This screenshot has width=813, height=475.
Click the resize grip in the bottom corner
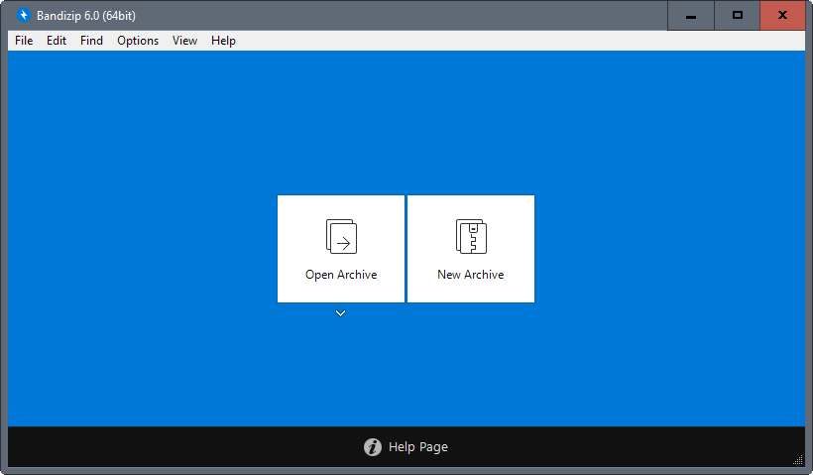tap(798, 460)
